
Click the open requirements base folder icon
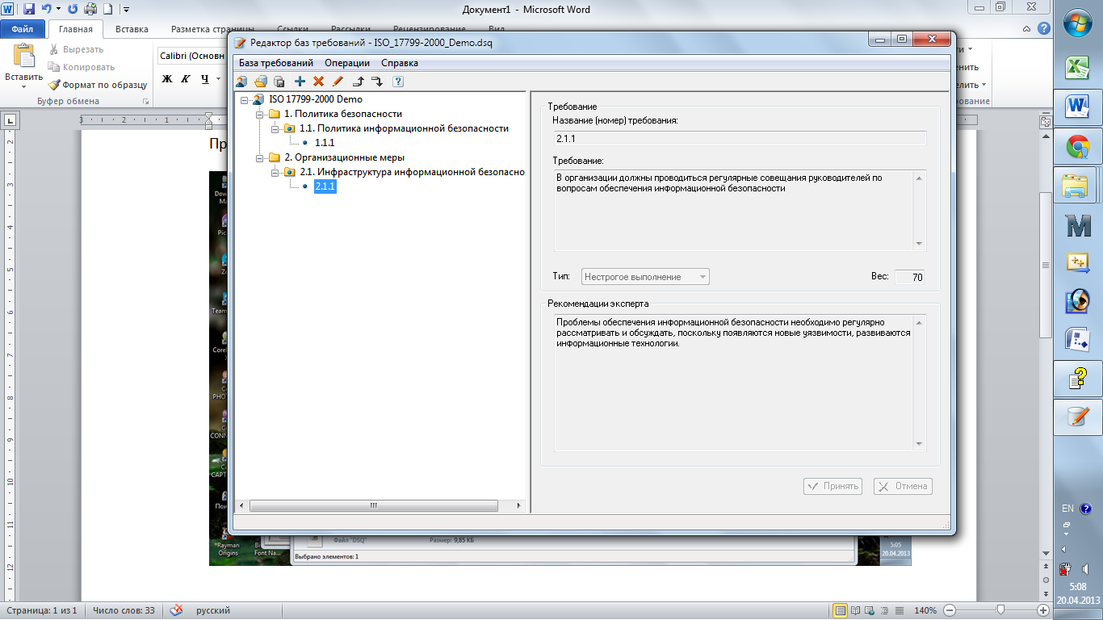point(260,81)
